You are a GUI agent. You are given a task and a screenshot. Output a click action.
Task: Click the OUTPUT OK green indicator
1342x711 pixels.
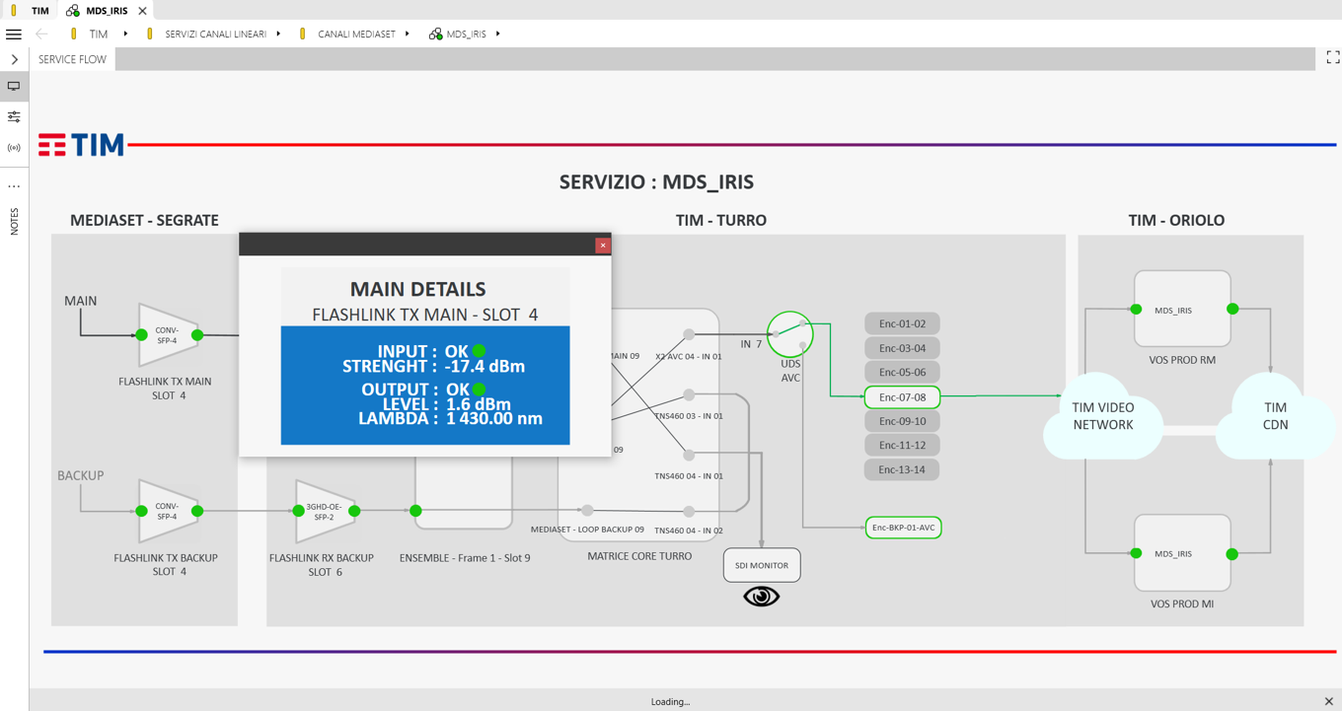479,390
